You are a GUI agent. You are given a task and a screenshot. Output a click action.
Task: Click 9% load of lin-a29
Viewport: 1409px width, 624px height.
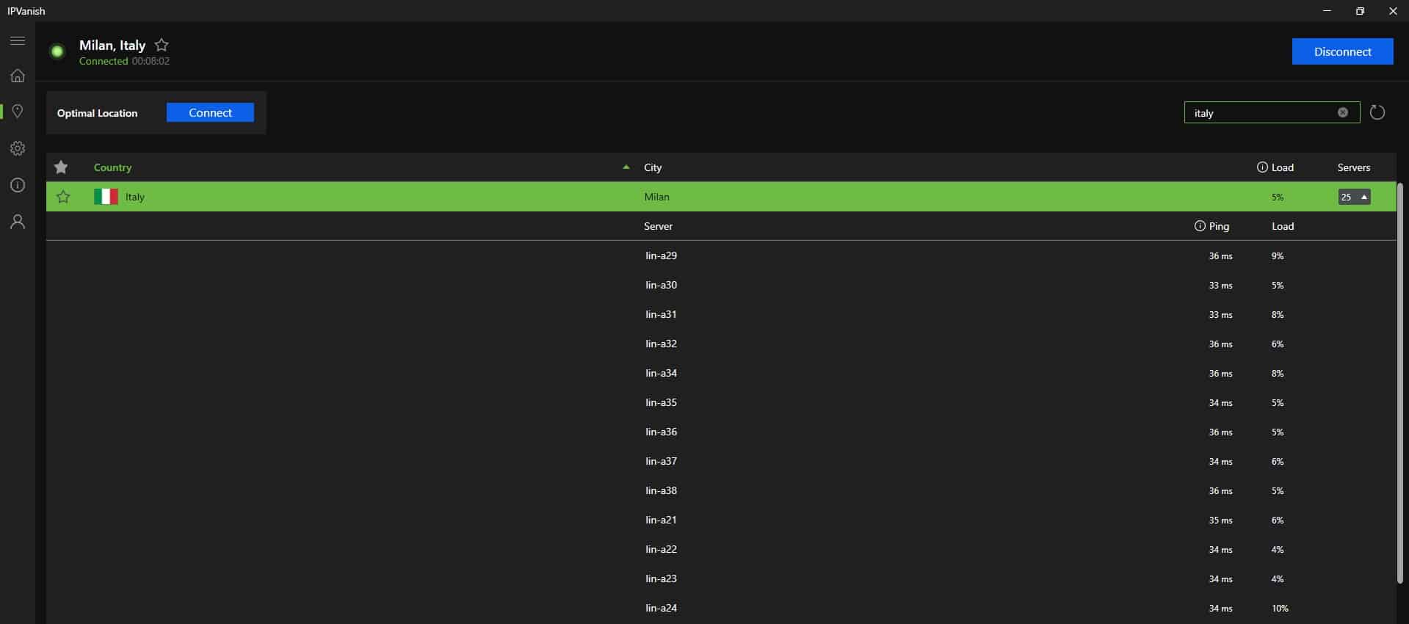coord(1278,255)
